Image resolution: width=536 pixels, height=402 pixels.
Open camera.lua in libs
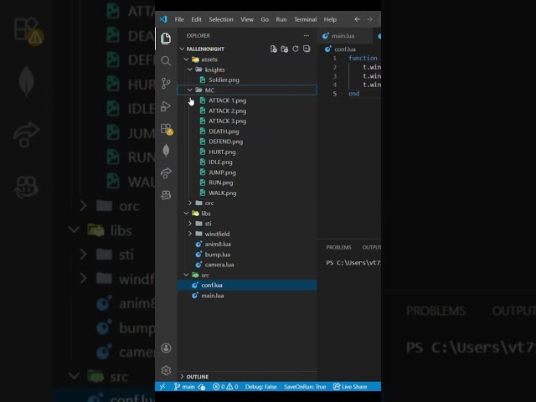[x=247, y=265]
